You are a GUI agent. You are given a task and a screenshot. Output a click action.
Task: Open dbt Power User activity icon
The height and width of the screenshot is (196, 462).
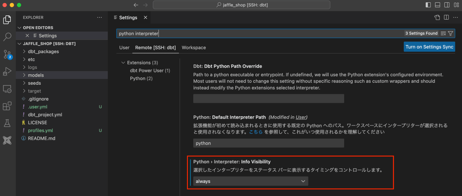click(x=7, y=141)
